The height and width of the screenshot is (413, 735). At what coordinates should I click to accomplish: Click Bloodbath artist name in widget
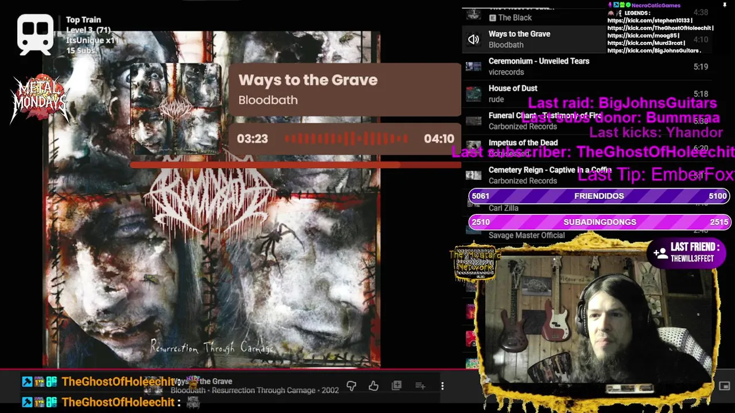268,100
